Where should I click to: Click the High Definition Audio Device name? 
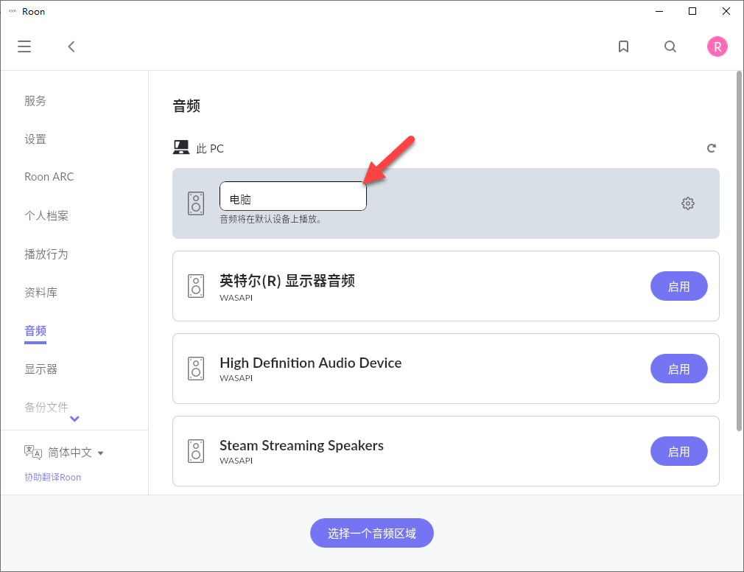pyautogui.click(x=310, y=363)
